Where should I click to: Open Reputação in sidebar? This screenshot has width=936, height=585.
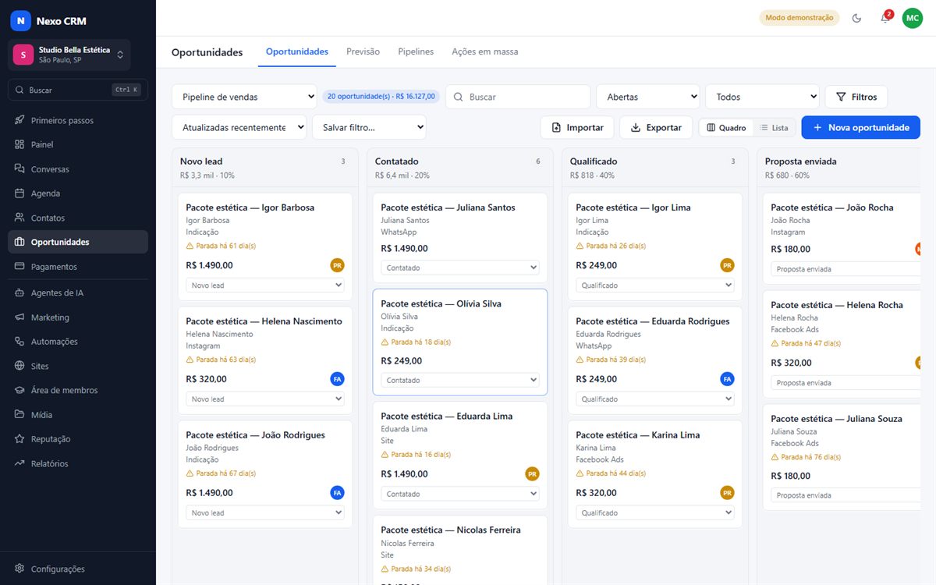[x=78, y=439]
